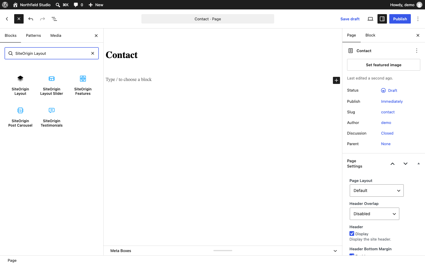425x265 pixels.
Task: Click the WordPress logo in admin bar
Action: click(x=5, y=5)
